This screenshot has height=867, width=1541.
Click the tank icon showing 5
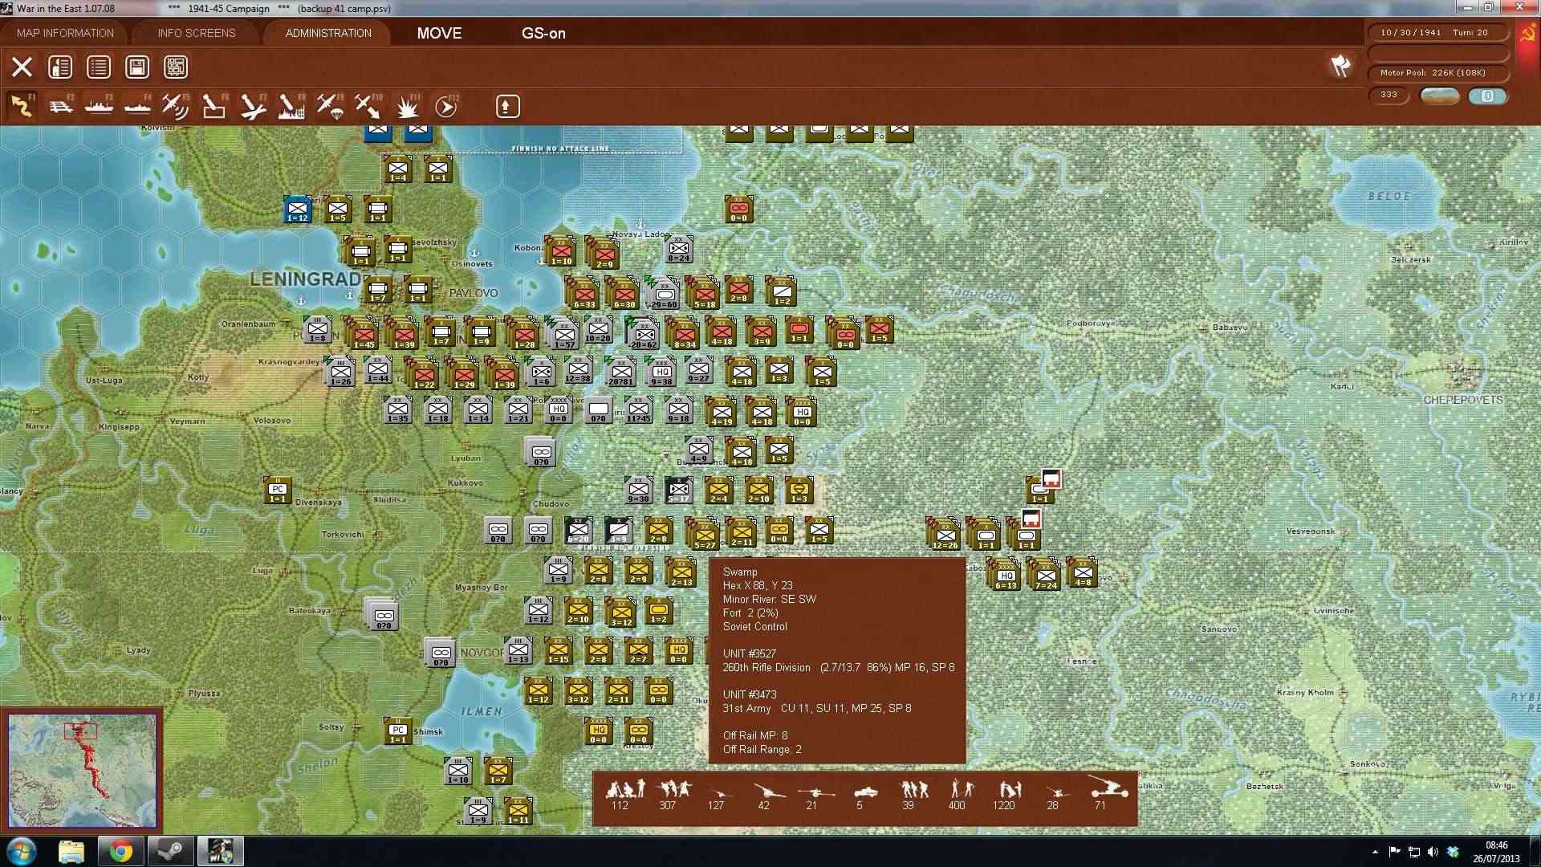(865, 791)
